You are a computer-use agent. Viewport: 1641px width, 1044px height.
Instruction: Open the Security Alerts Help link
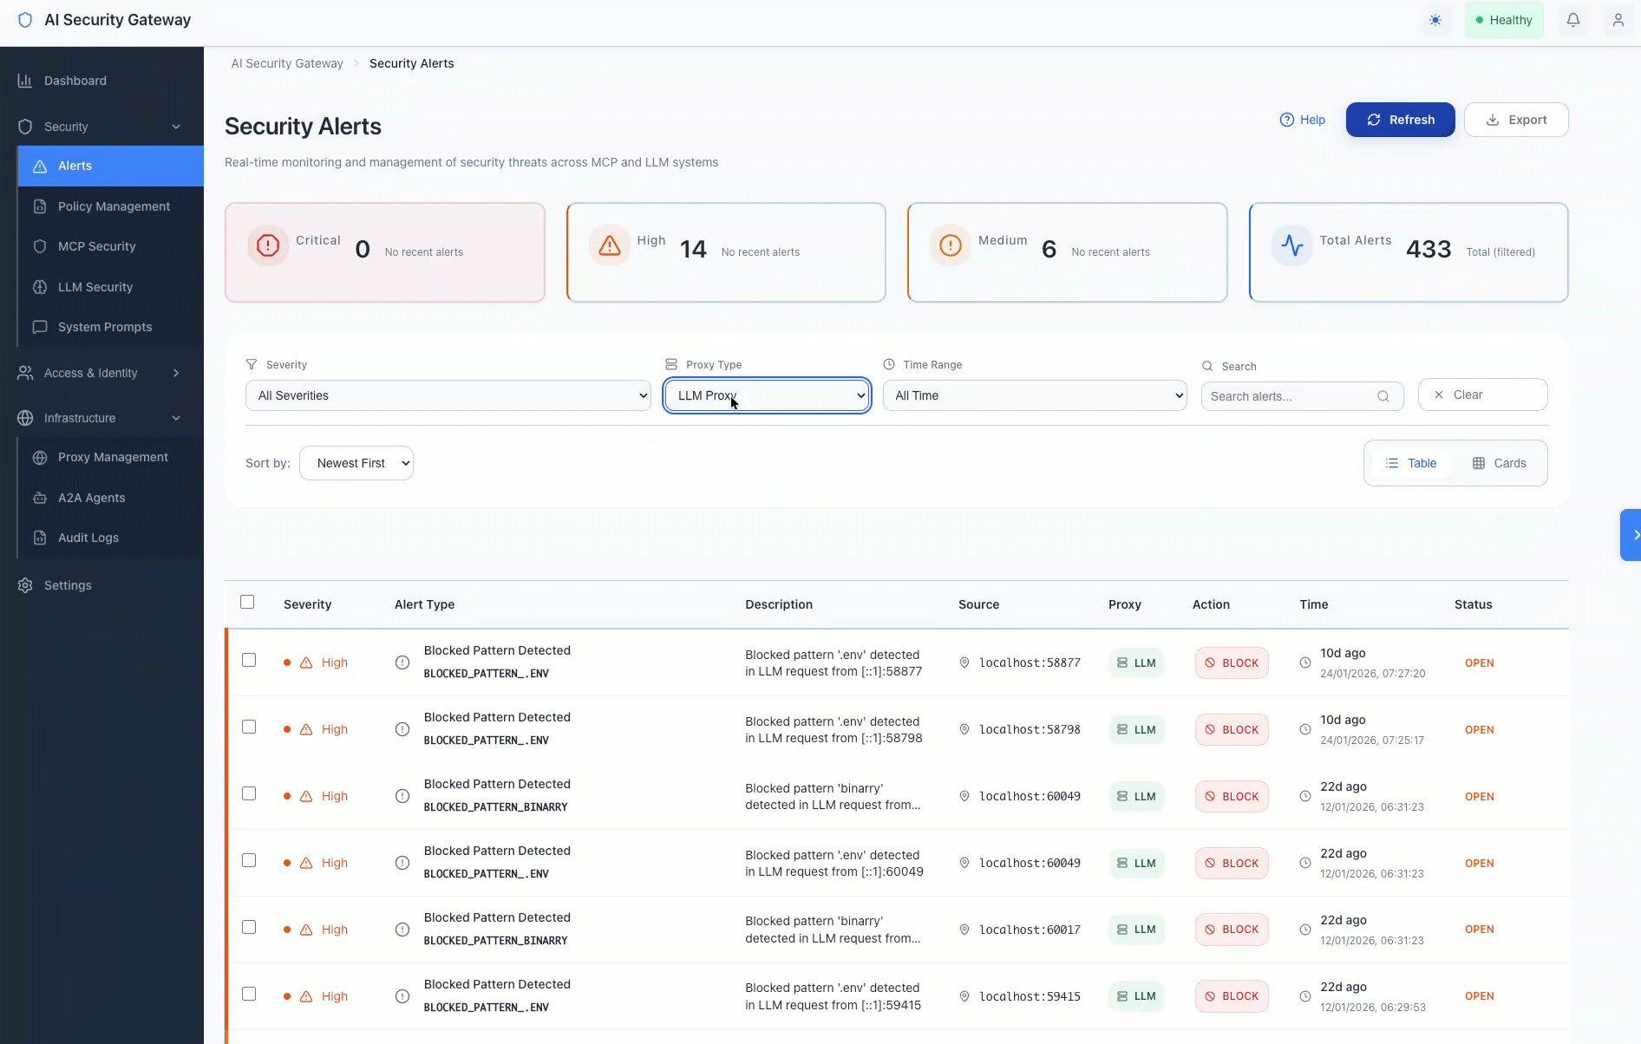pos(1302,120)
